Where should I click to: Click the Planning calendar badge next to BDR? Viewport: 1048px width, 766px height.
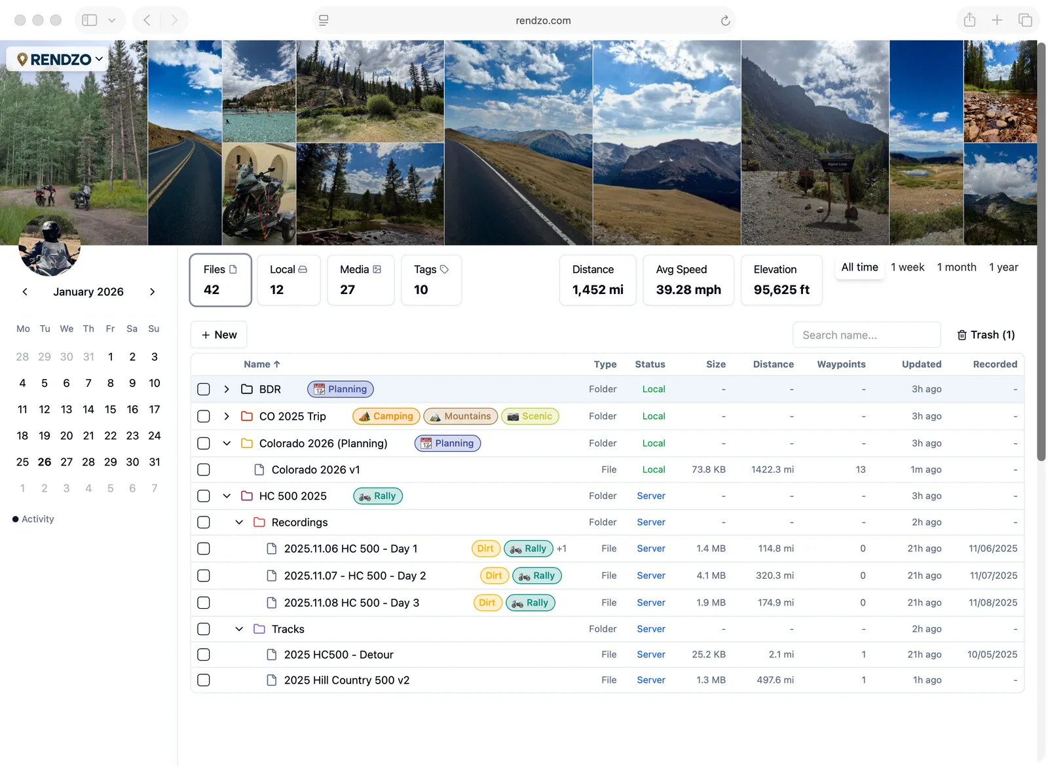(339, 389)
